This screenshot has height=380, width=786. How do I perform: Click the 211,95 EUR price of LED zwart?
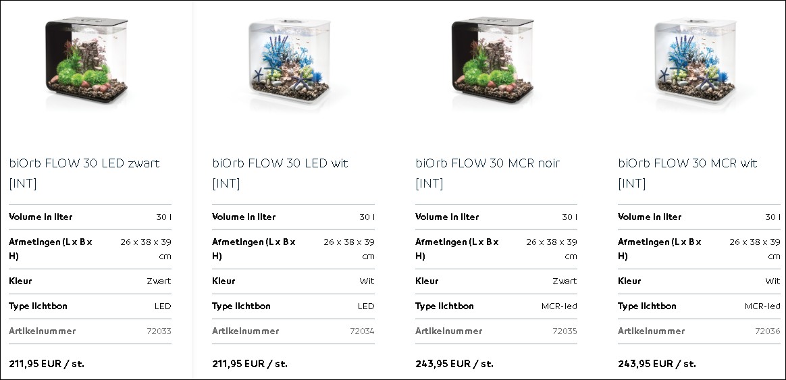click(47, 364)
